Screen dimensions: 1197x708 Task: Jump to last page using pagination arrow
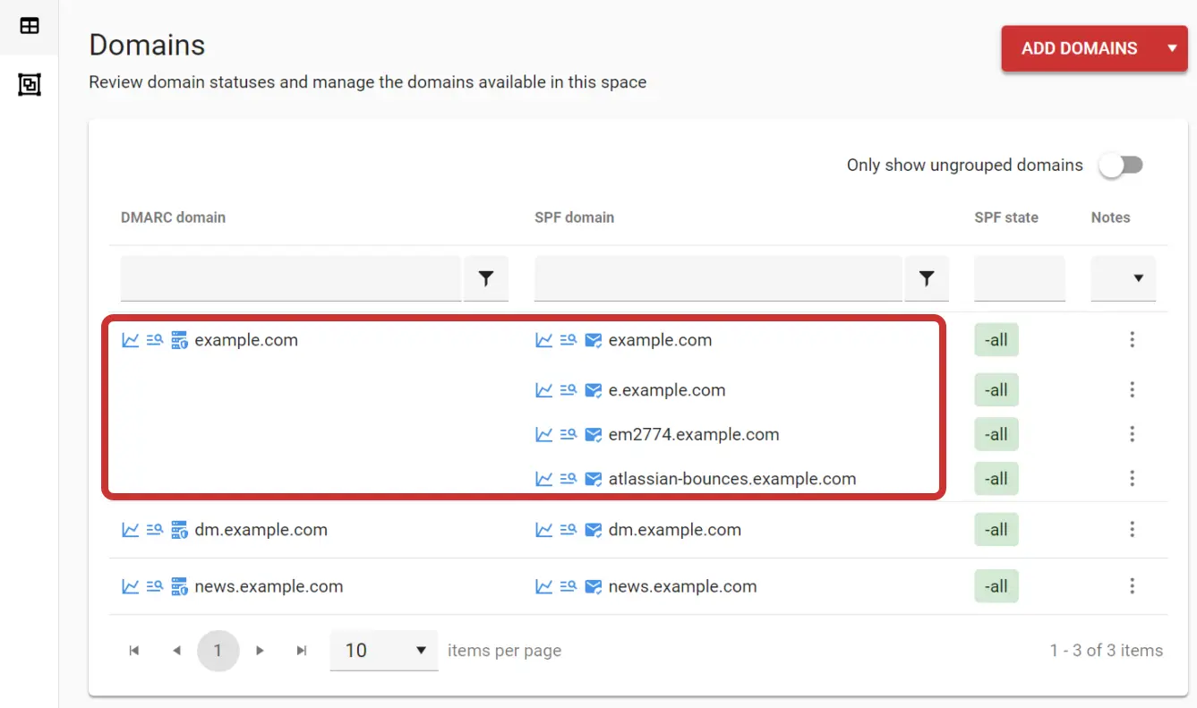[x=302, y=651]
